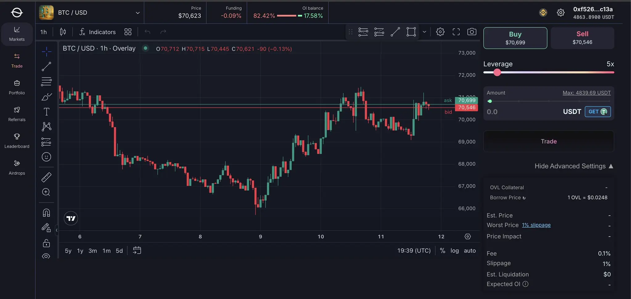Set chart range to 3m
The image size is (631, 299).
[x=93, y=251]
